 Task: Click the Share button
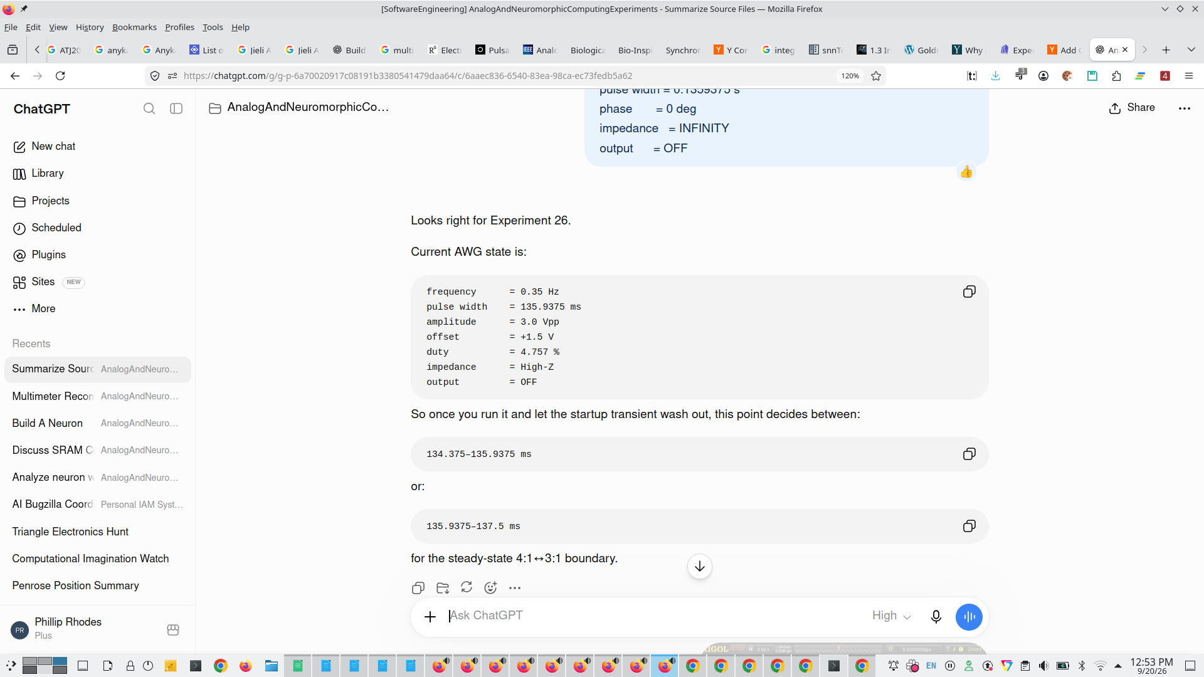click(x=1132, y=108)
